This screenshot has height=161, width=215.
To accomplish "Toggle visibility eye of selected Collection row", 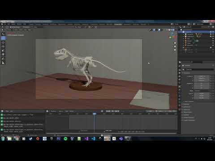I will point(213,32).
